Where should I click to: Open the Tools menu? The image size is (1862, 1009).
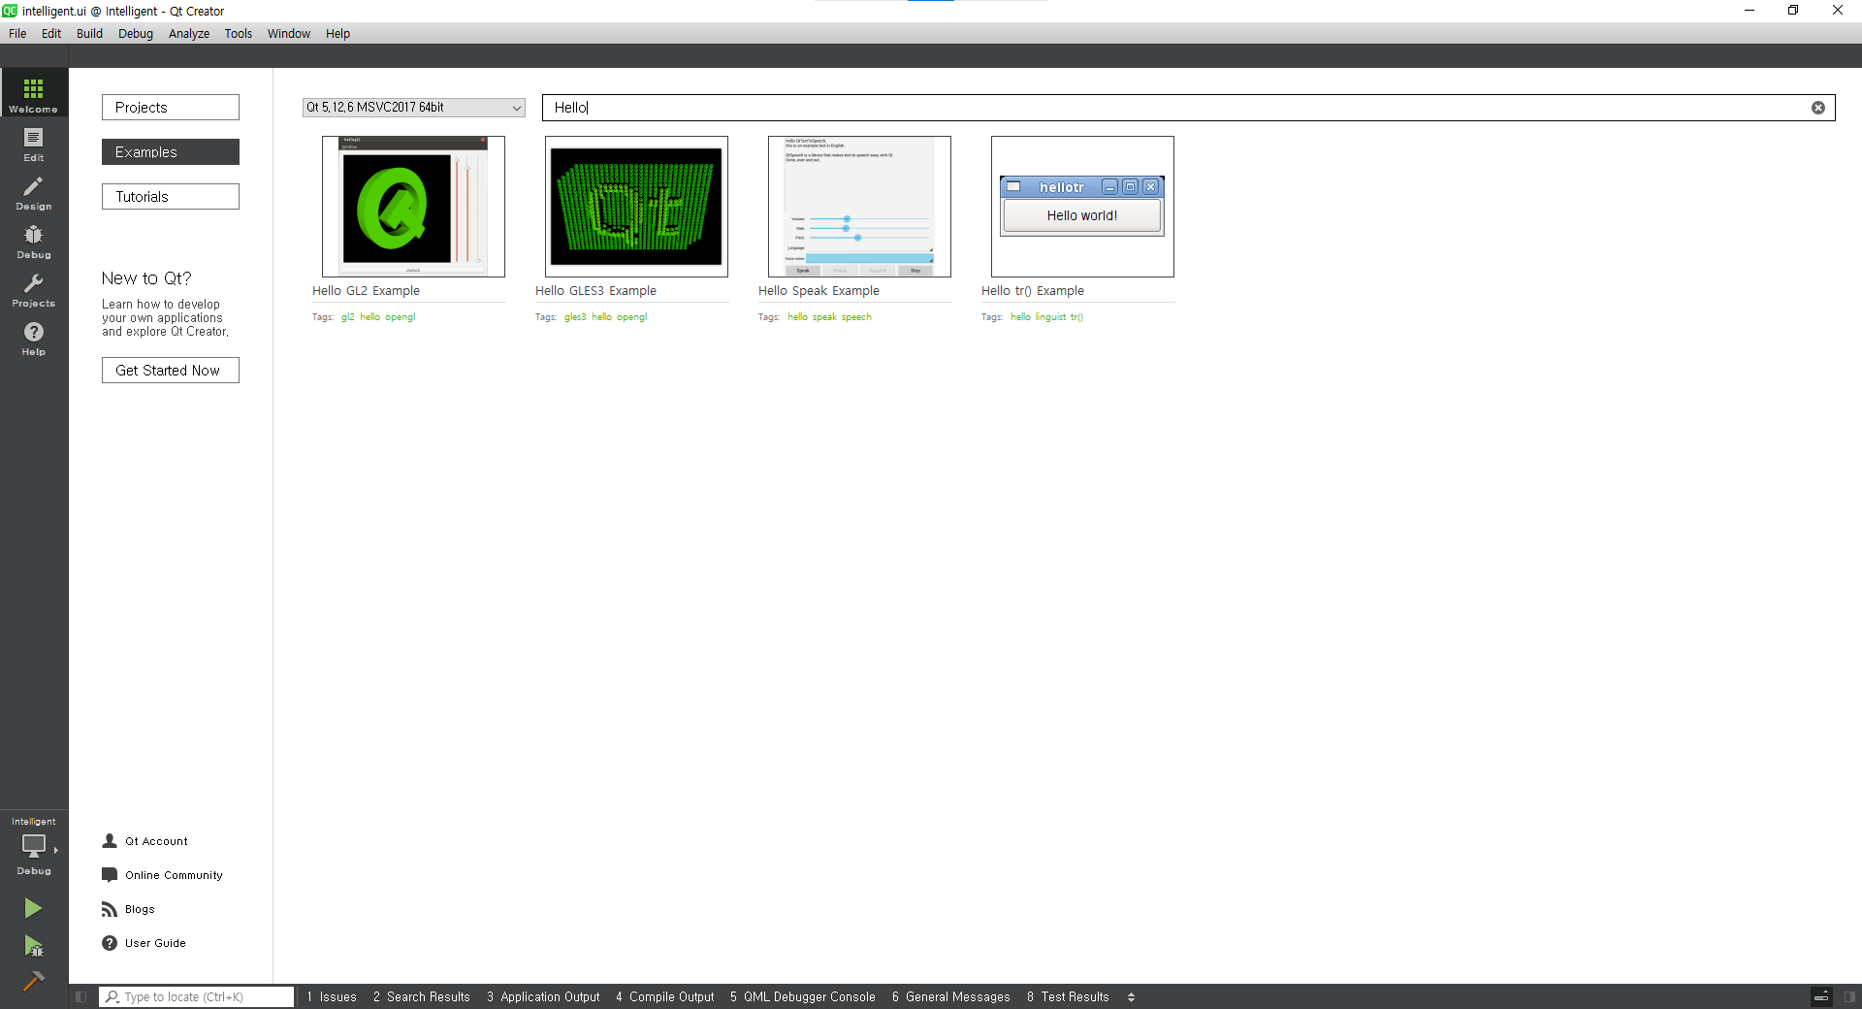point(239,33)
